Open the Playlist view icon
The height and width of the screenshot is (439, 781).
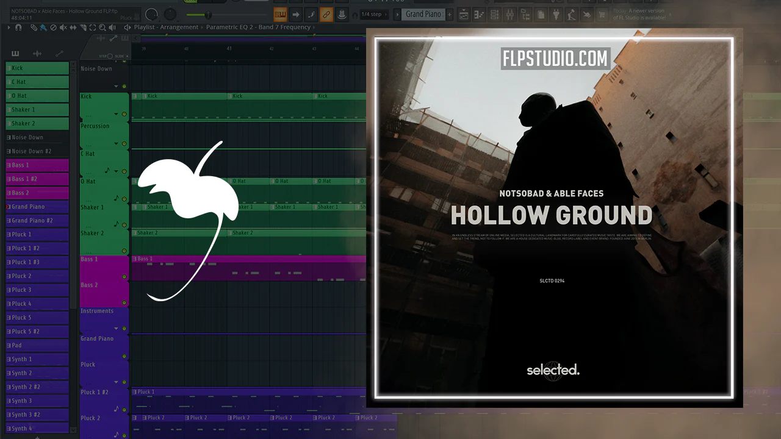(464, 14)
